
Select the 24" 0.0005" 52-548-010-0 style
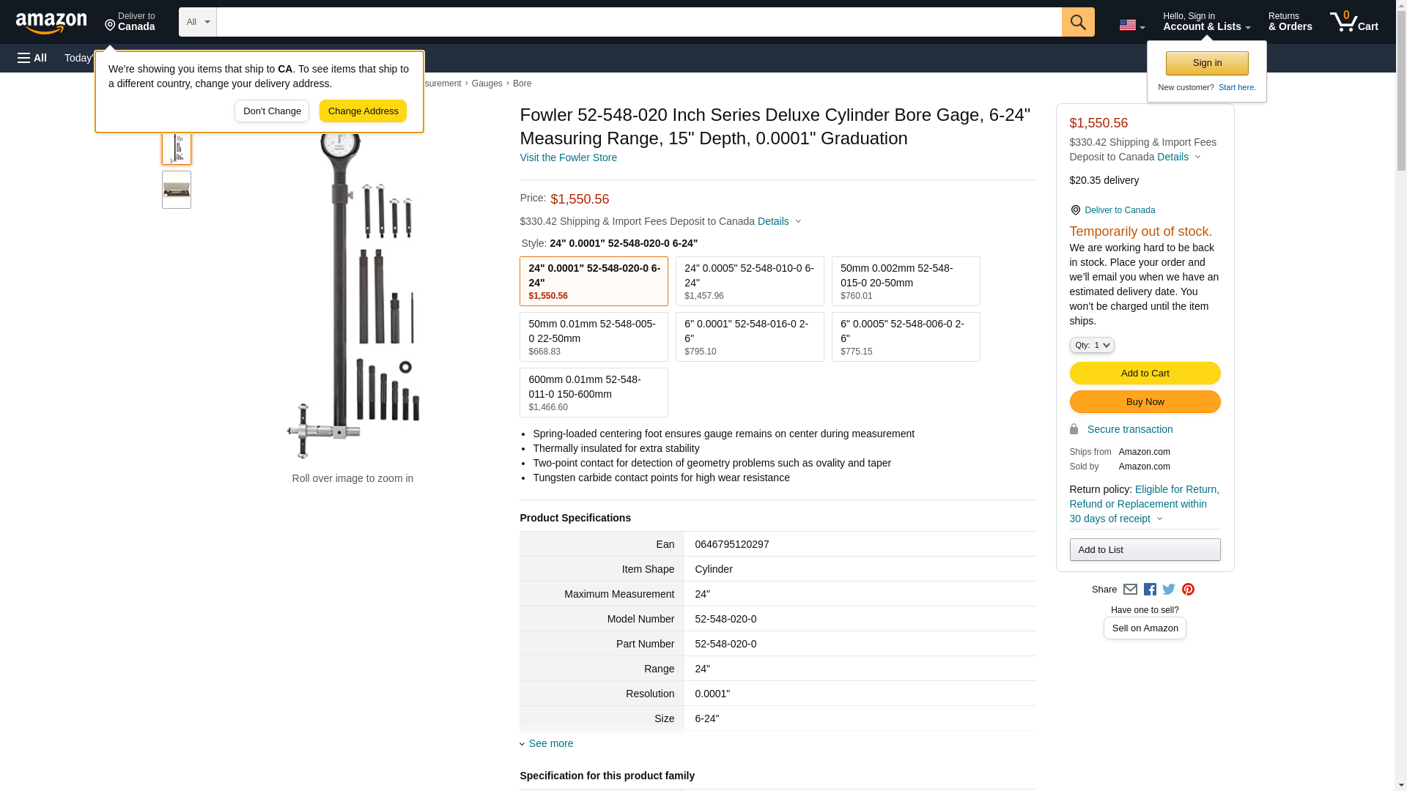pyautogui.click(x=749, y=281)
